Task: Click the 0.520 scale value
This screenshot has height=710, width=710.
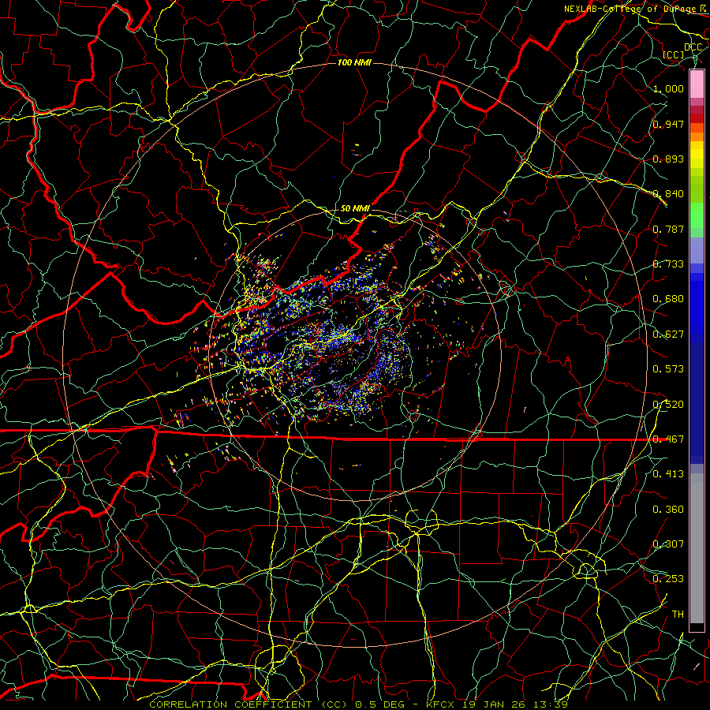Action: pos(668,405)
